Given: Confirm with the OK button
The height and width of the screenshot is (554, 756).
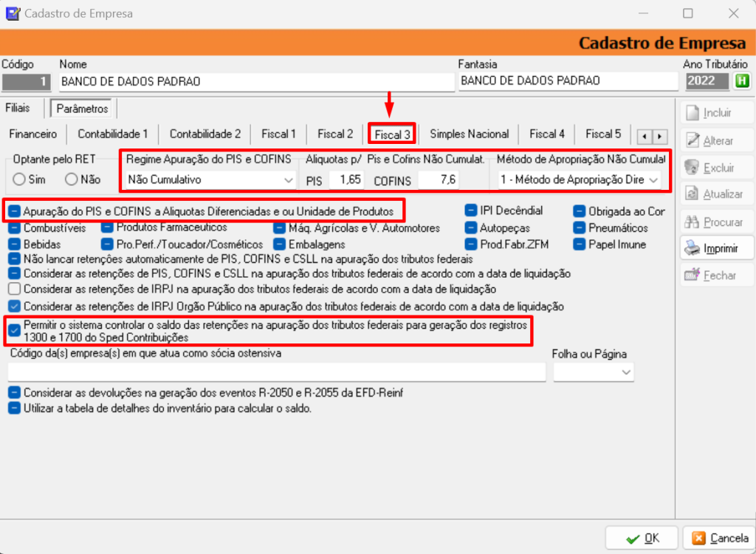Looking at the screenshot, I should click(x=642, y=538).
